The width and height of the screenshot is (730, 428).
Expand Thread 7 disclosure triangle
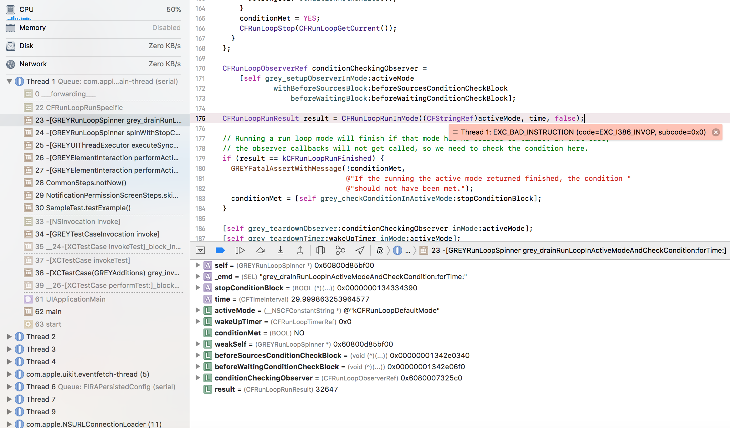click(x=9, y=399)
